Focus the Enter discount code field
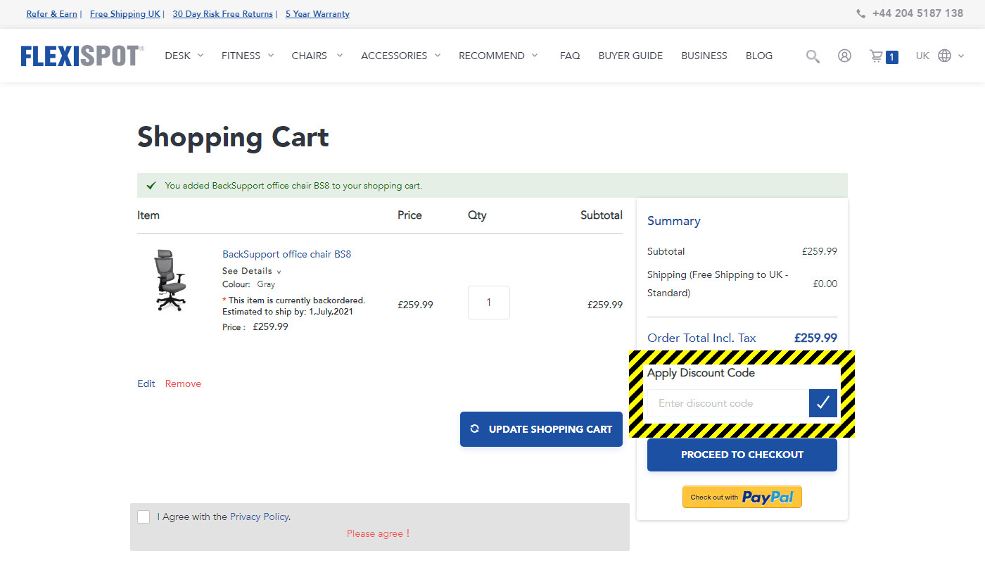This screenshot has width=985, height=577. (728, 403)
